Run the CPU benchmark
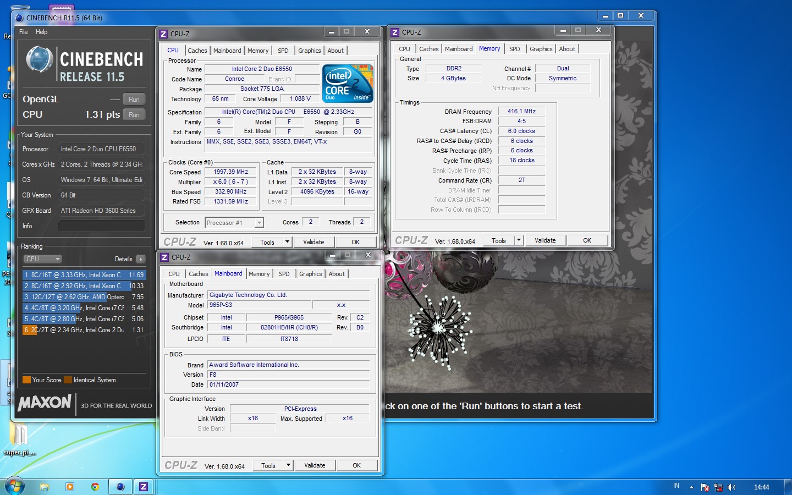The image size is (792, 495). [134, 115]
